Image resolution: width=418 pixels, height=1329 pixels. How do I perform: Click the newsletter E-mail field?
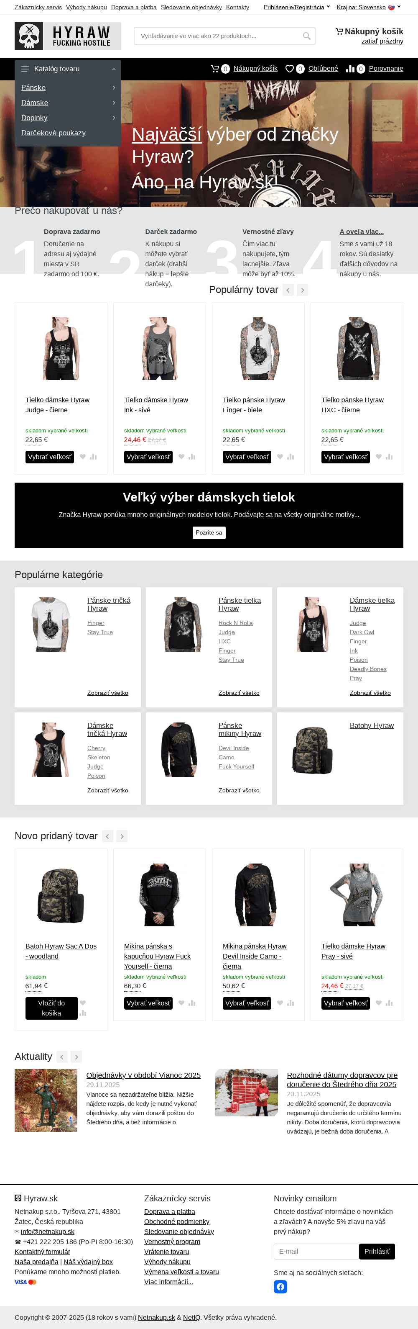316,1251
